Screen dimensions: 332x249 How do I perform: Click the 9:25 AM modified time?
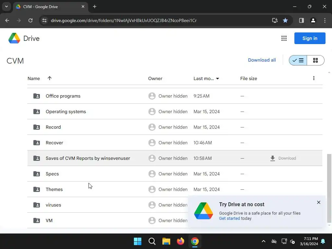tap(201, 96)
